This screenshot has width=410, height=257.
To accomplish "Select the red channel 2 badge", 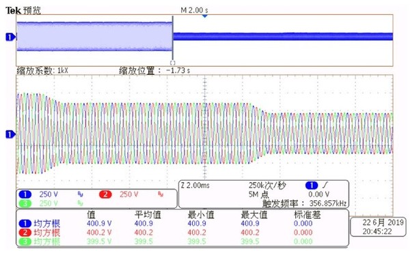I will 105,194.
